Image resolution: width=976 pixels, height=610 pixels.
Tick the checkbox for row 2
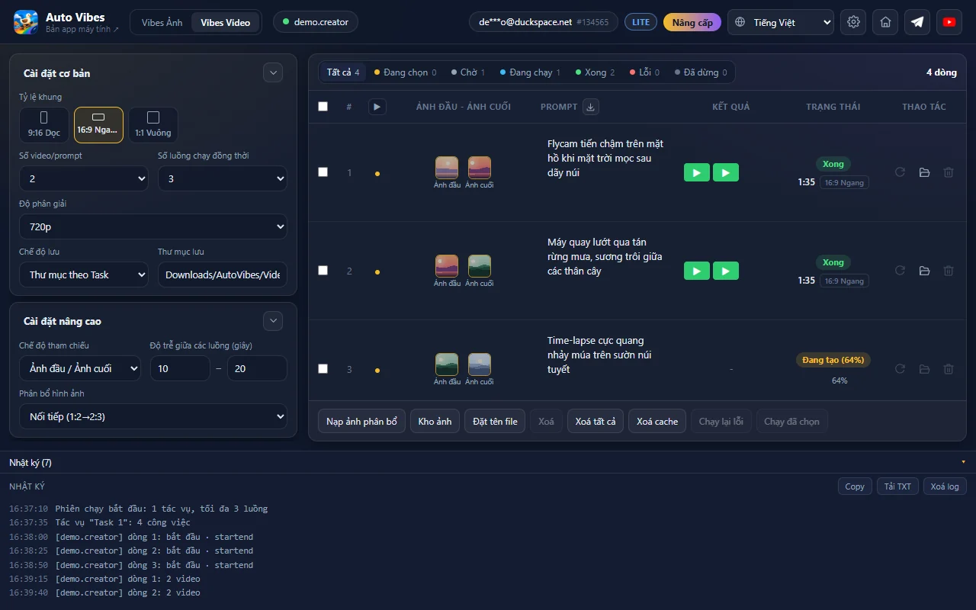323,271
